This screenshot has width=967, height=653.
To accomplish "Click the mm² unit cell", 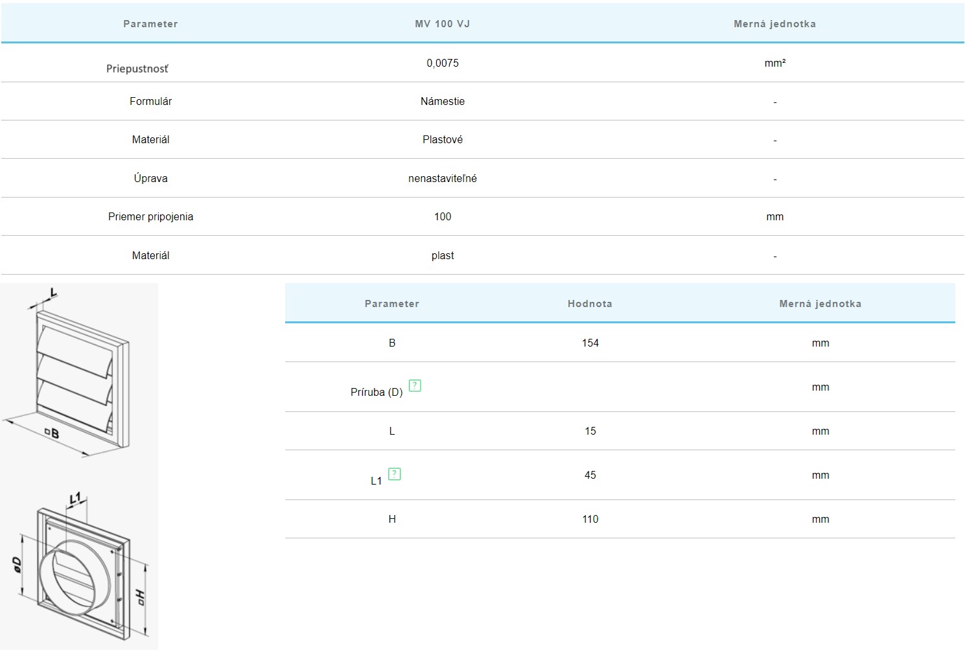I will (775, 63).
